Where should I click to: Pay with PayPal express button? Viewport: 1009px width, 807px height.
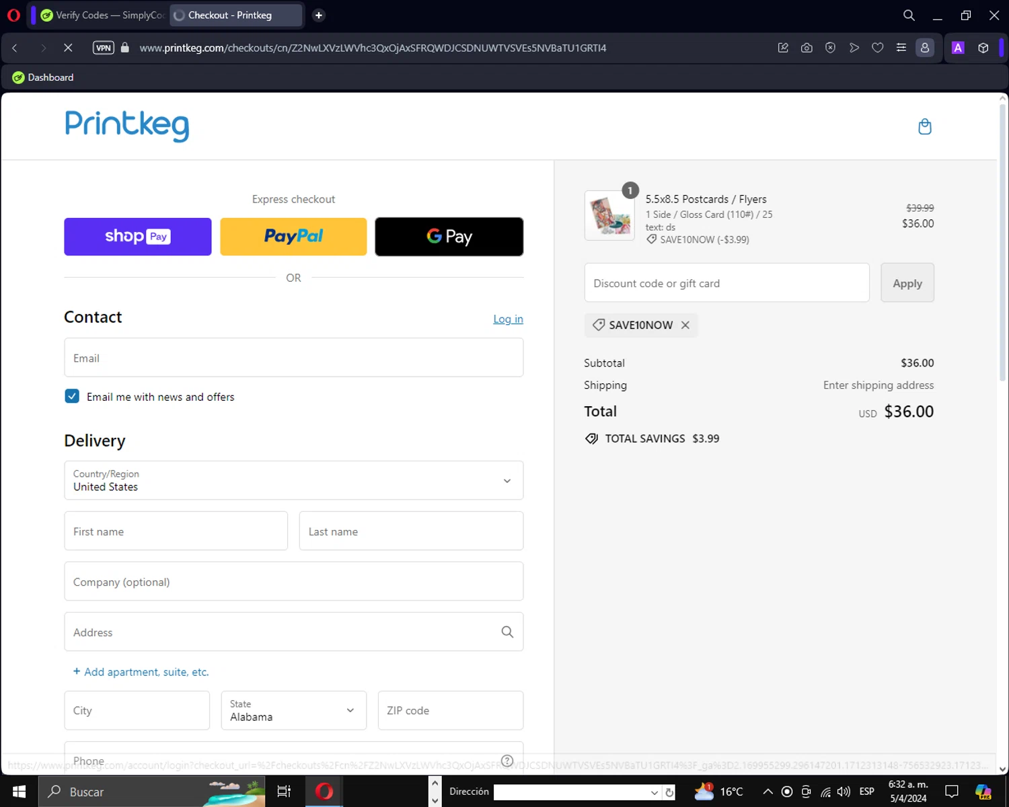pyautogui.click(x=293, y=236)
